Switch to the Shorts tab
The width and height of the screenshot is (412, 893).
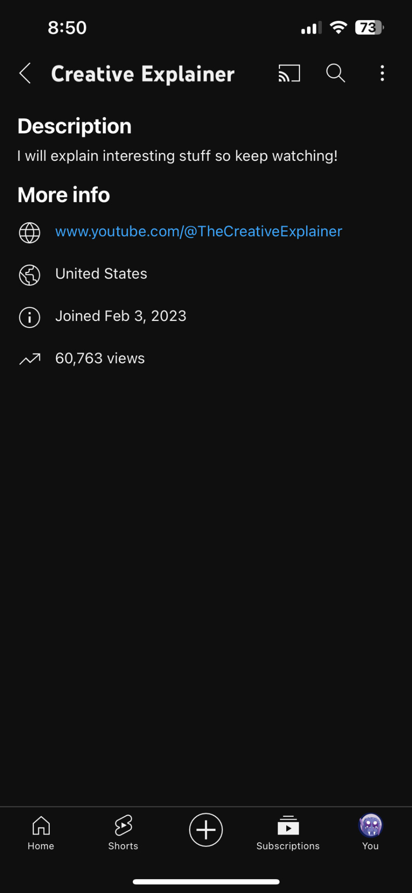[123, 833]
